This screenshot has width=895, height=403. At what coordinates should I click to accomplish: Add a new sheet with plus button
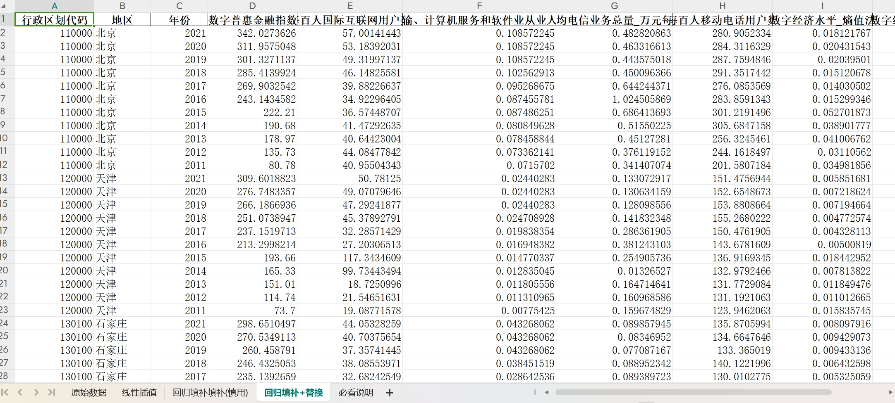point(390,393)
